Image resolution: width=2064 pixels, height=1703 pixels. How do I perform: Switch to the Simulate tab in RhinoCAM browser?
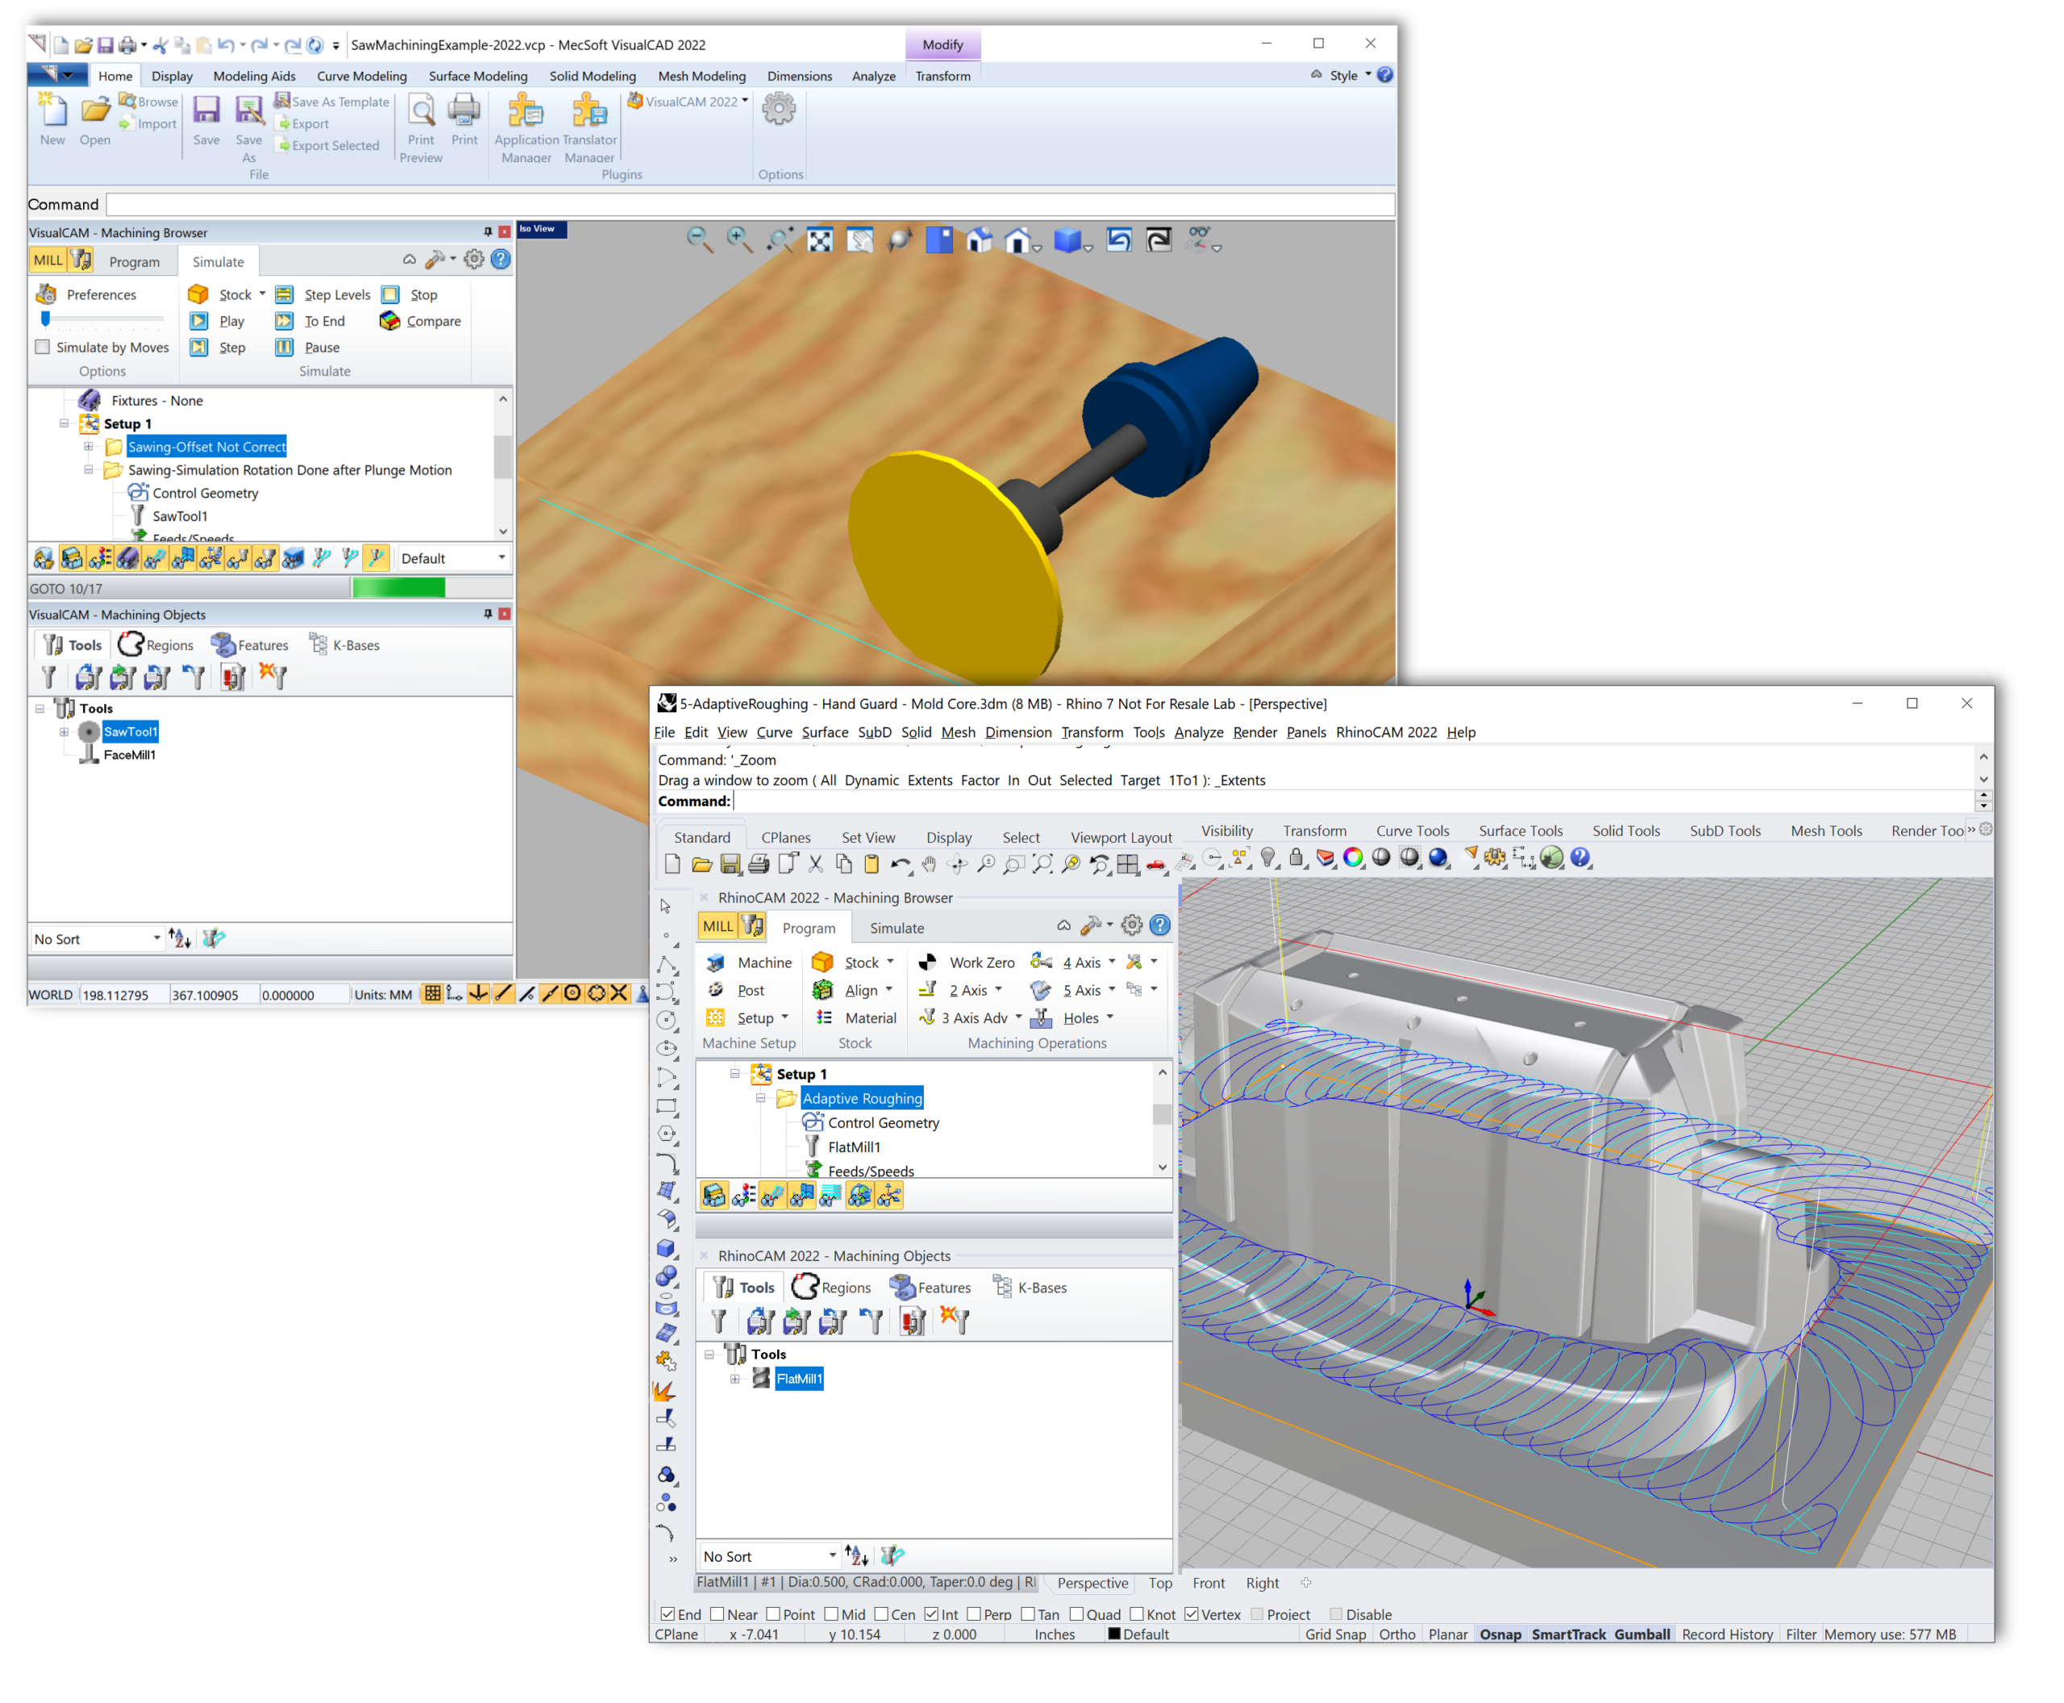tap(896, 927)
